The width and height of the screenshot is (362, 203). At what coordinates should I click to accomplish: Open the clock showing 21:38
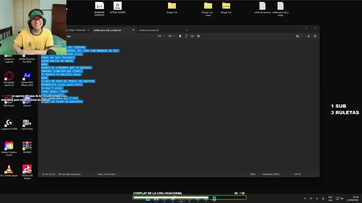[353, 198]
